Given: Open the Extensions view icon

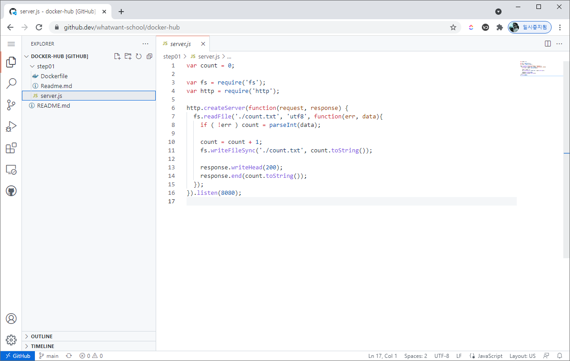Looking at the screenshot, I should pos(11,148).
